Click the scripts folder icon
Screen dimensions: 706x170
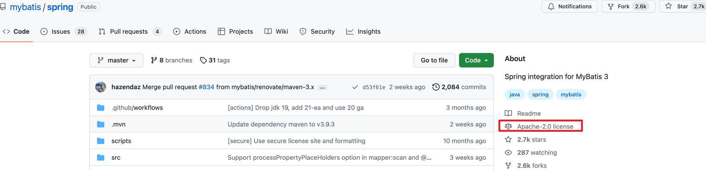click(101, 141)
